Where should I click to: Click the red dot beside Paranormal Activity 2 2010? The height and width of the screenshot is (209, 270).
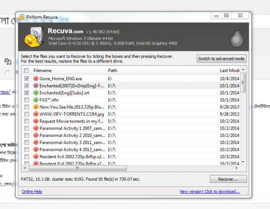pyautogui.click(x=36, y=135)
